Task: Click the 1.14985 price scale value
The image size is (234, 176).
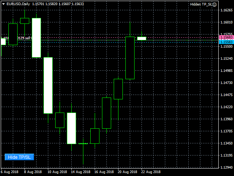Action: click(226, 70)
